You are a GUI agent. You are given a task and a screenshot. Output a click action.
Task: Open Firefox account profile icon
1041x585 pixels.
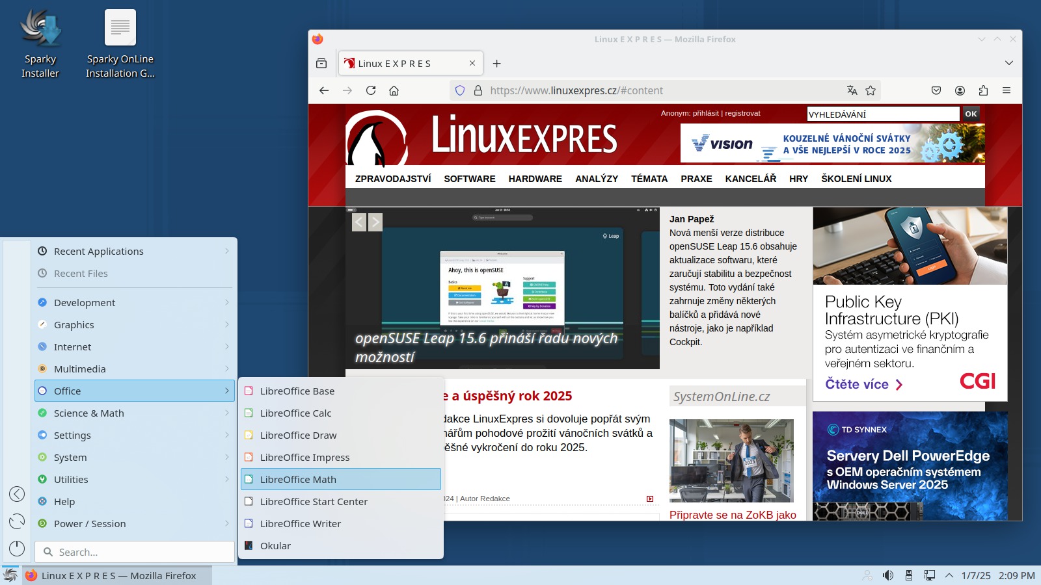pyautogui.click(x=960, y=90)
